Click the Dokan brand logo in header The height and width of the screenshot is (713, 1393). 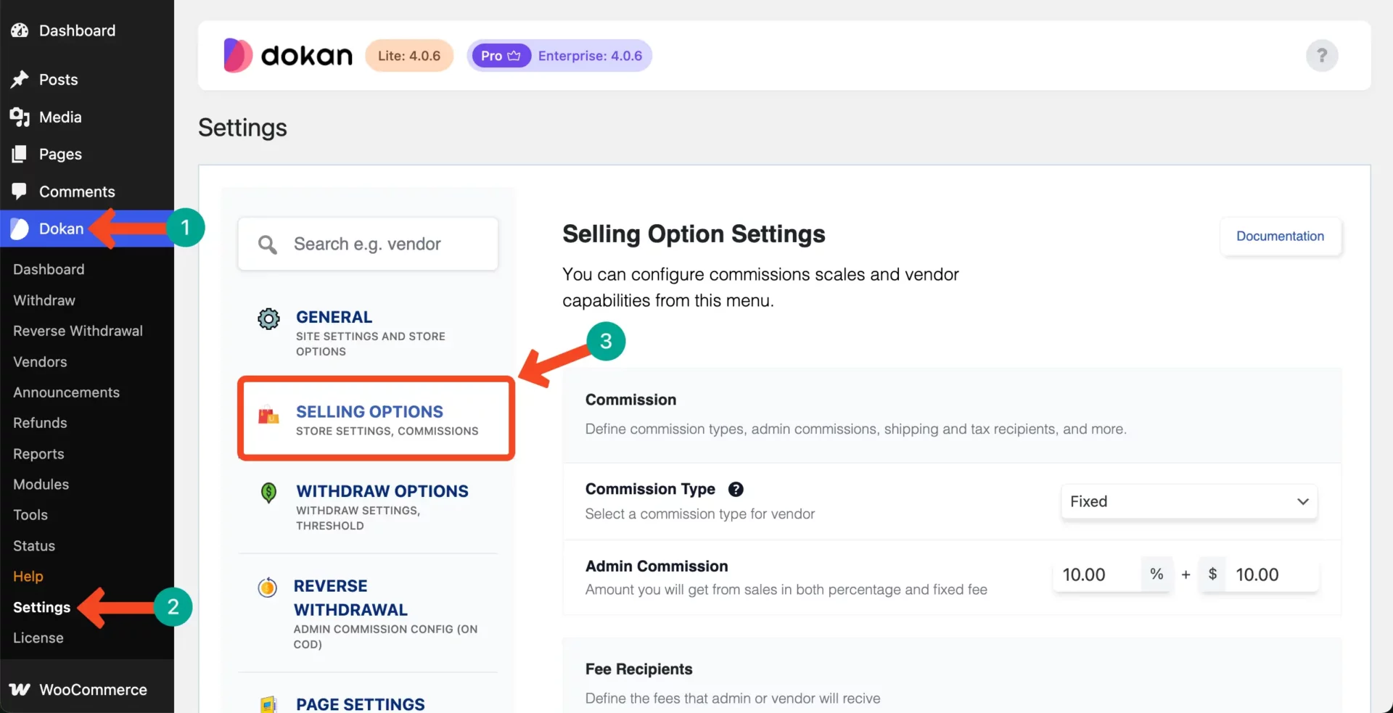[288, 55]
